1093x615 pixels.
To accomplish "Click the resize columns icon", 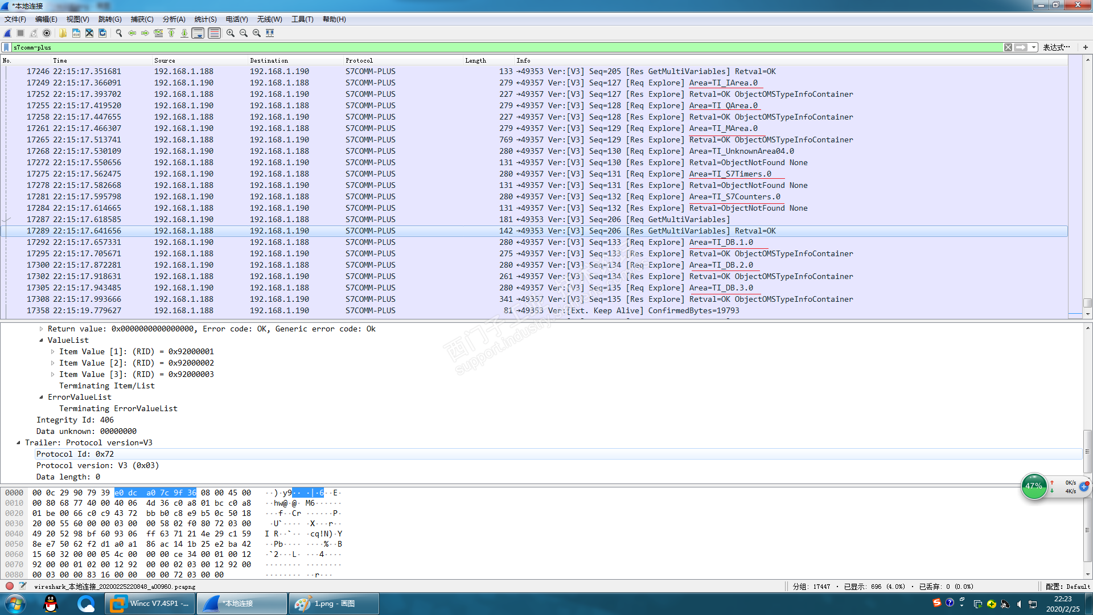I will coord(270,33).
